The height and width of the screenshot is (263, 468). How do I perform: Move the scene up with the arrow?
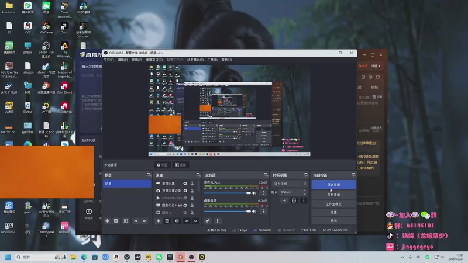[x=136, y=221]
